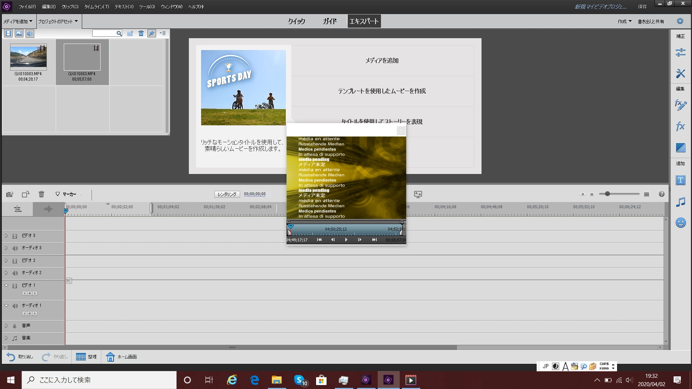Open the Effects fx panel
The image size is (692, 389).
tap(680, 126)
